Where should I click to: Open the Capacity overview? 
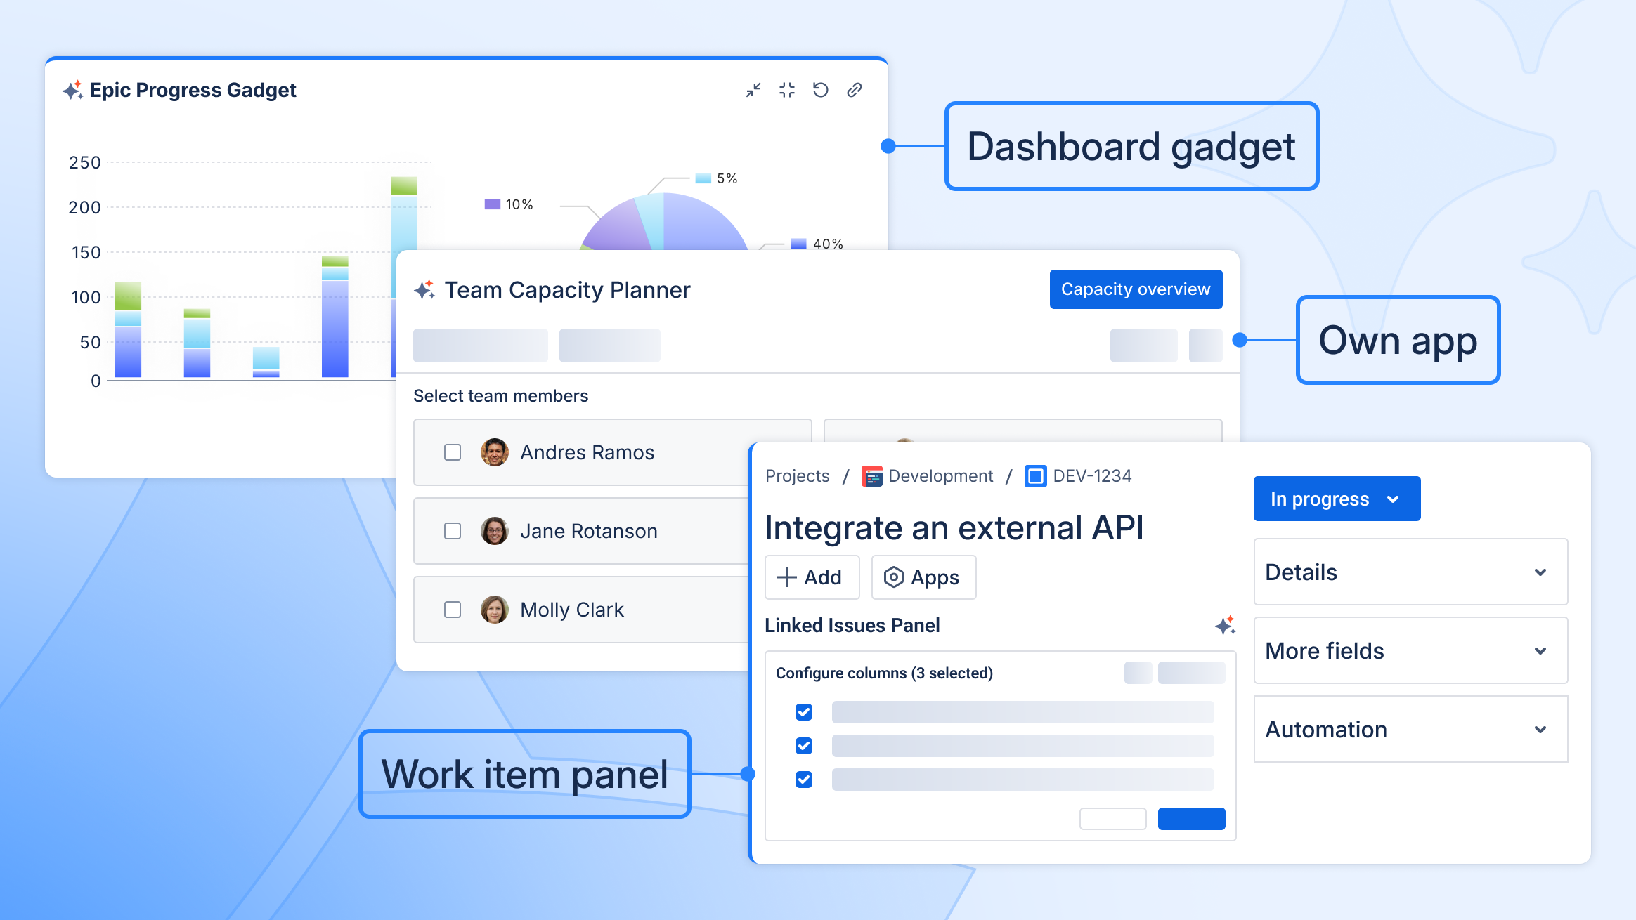click(1136, 289)
